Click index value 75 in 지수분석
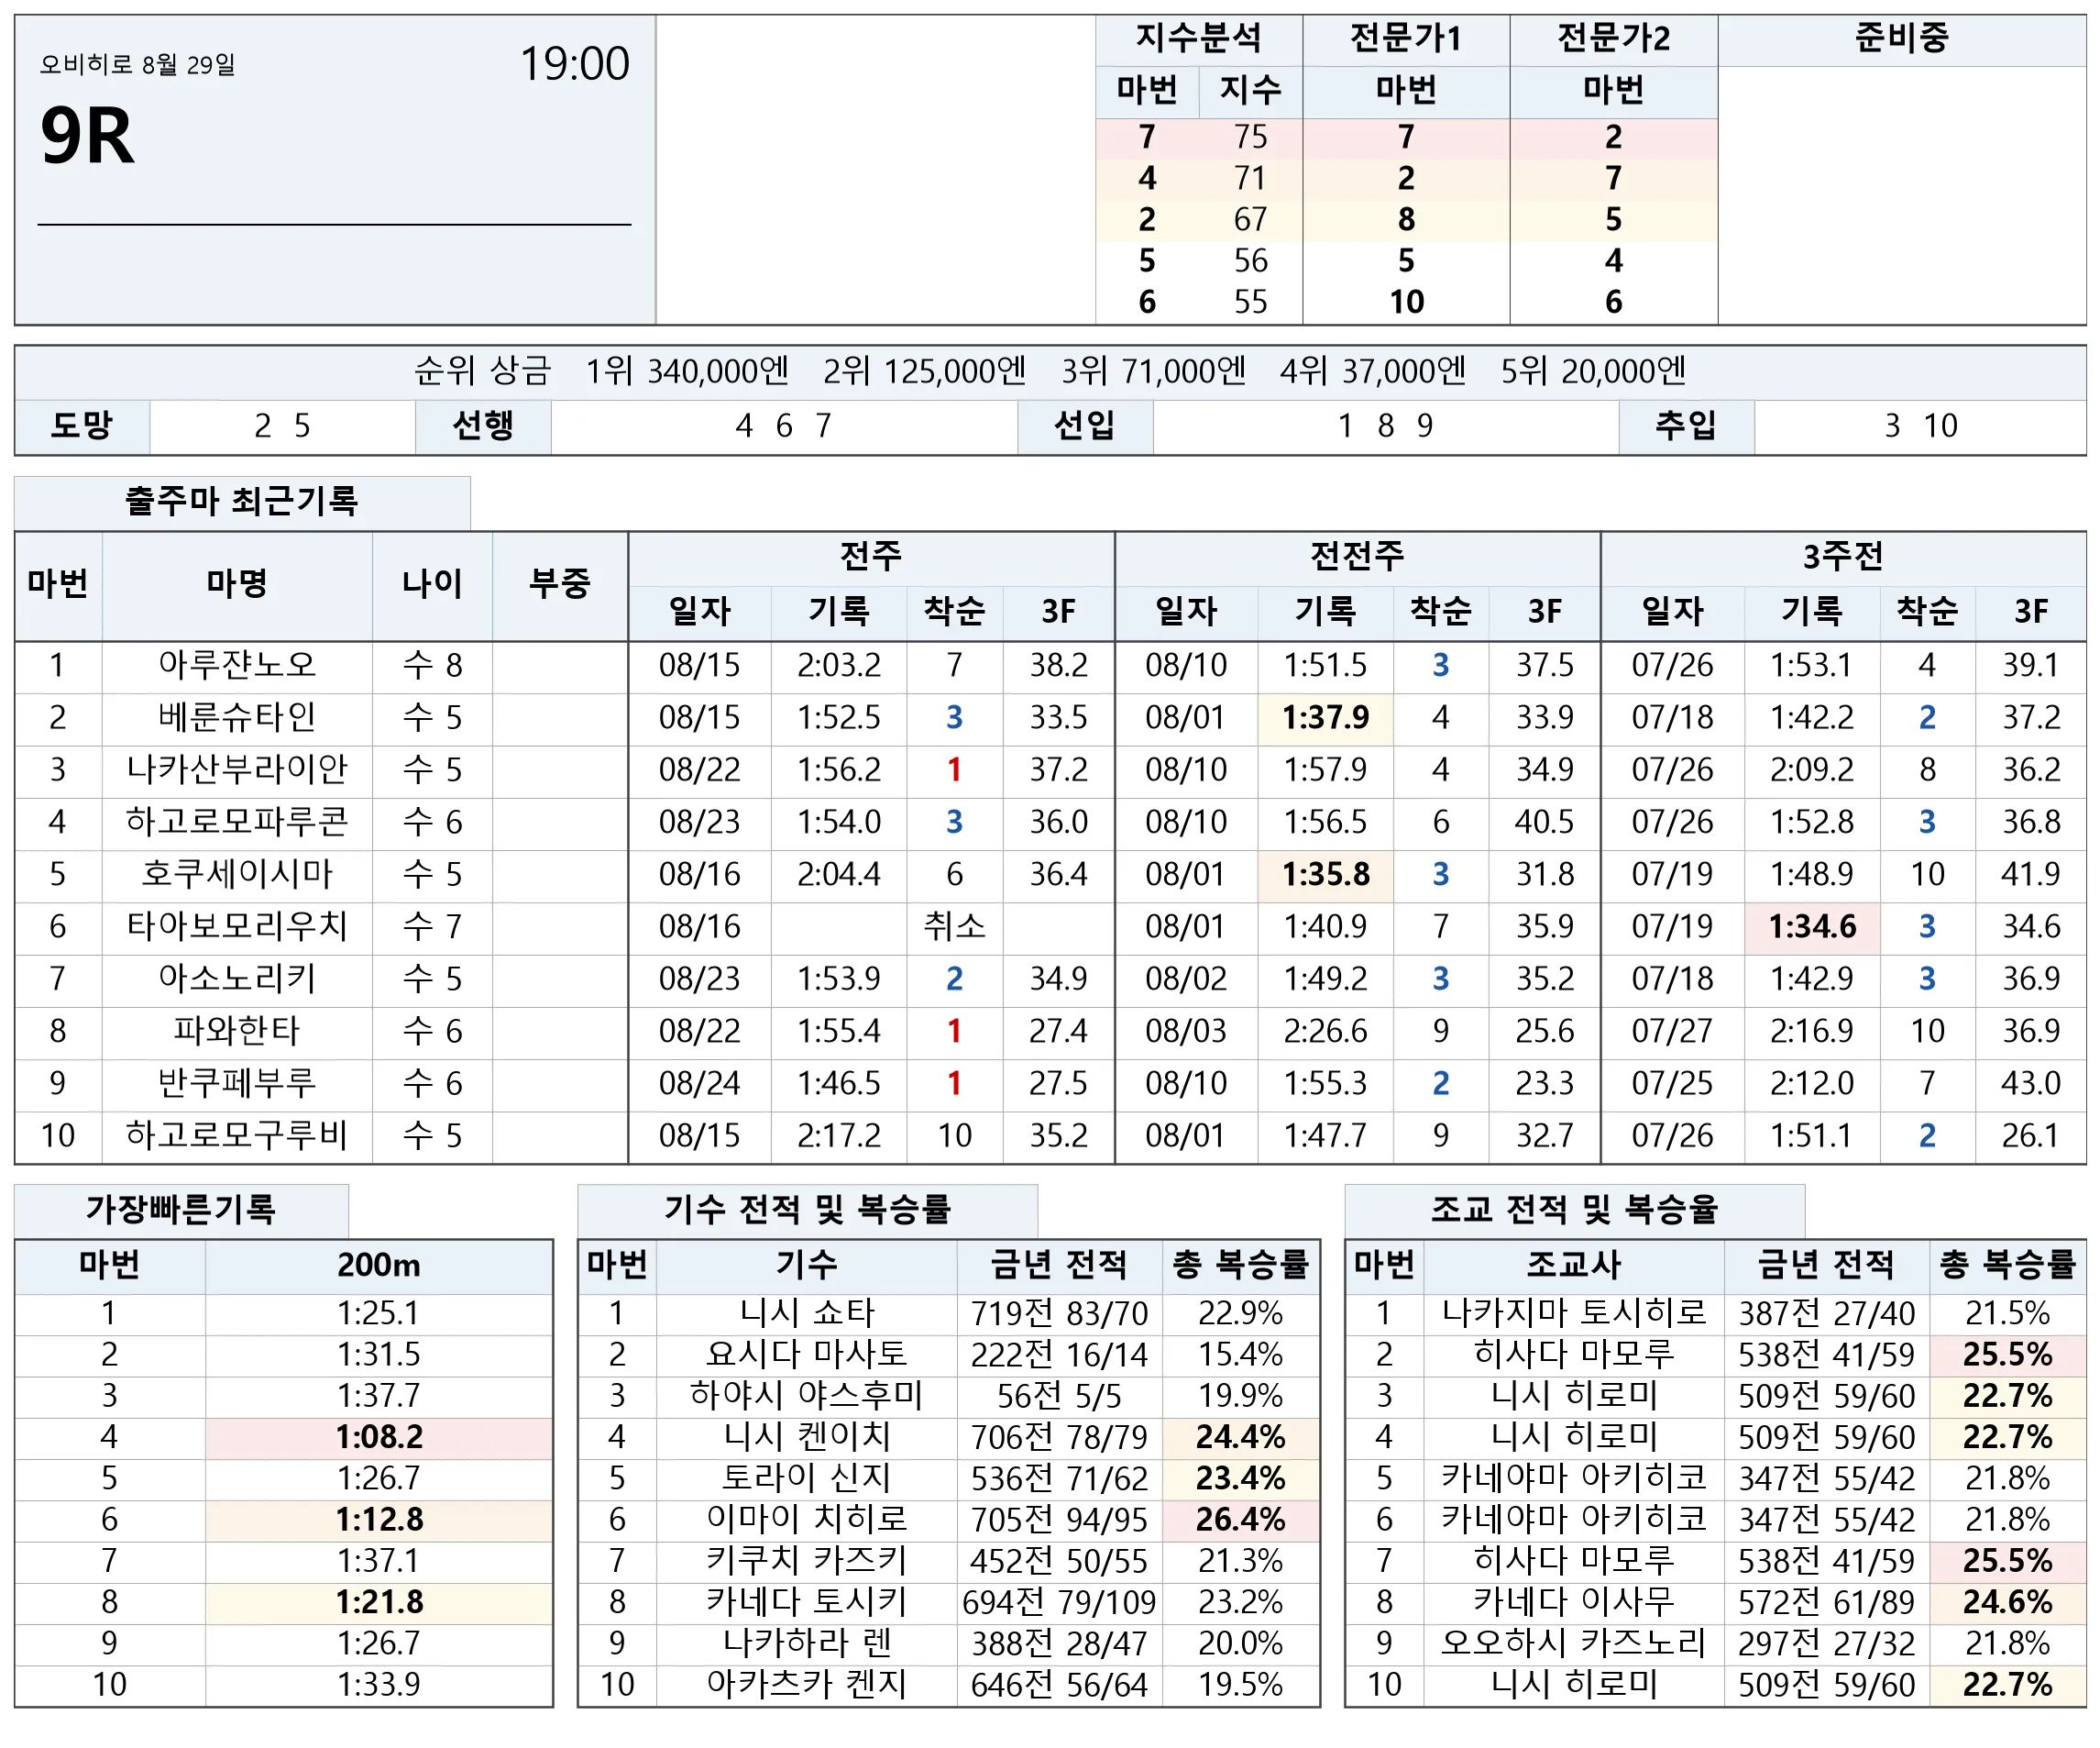 click(1250, 136)
